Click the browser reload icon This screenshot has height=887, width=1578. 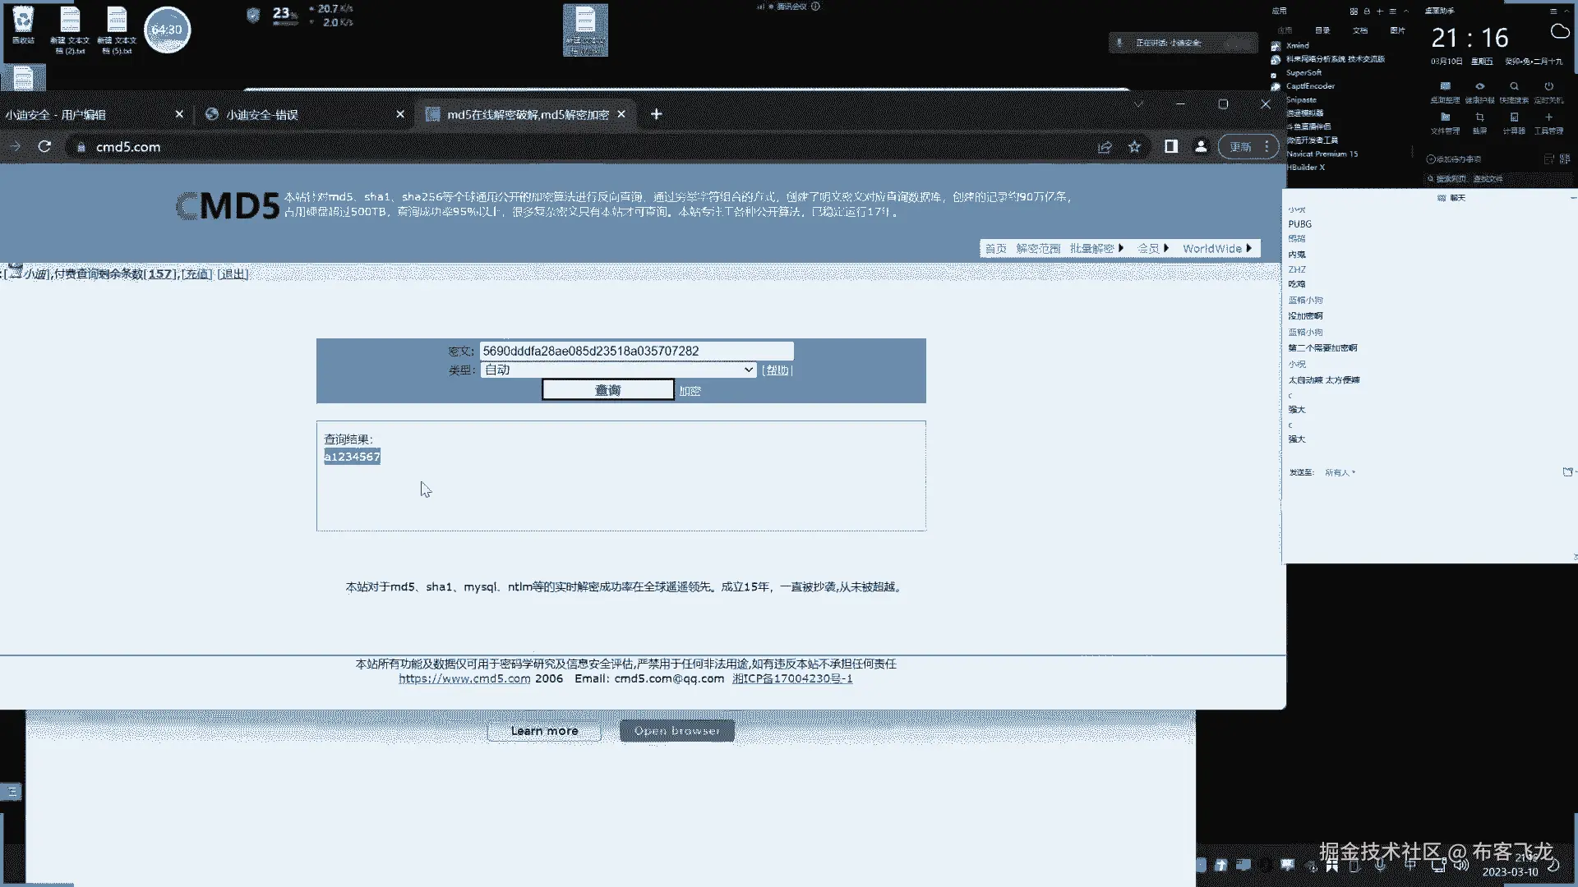44,146
